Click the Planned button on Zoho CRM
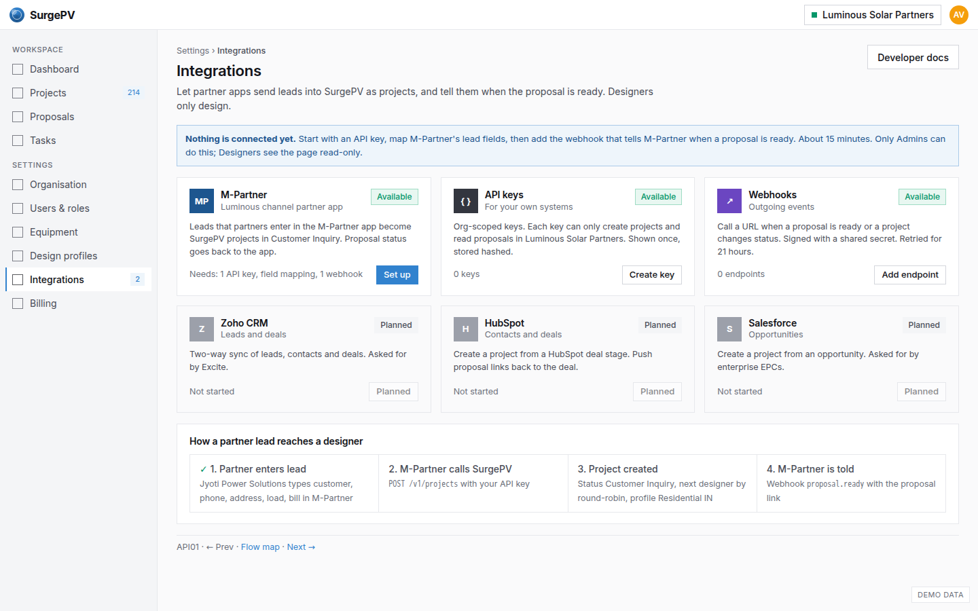This screenshot has width=978, height=611. [x=393, y=392]
